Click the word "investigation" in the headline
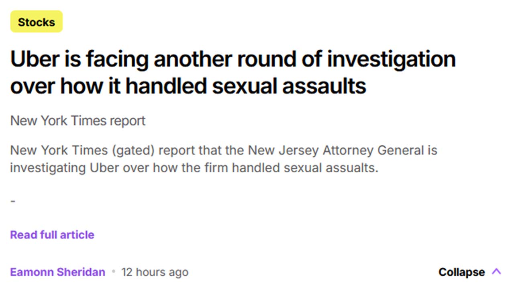 coord(391,59)
